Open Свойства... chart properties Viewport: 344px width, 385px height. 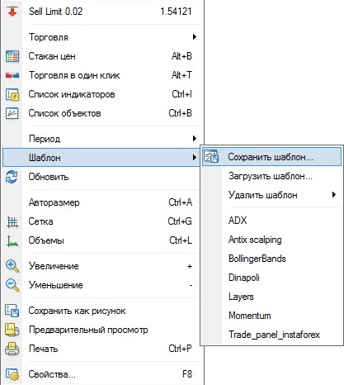101,374
